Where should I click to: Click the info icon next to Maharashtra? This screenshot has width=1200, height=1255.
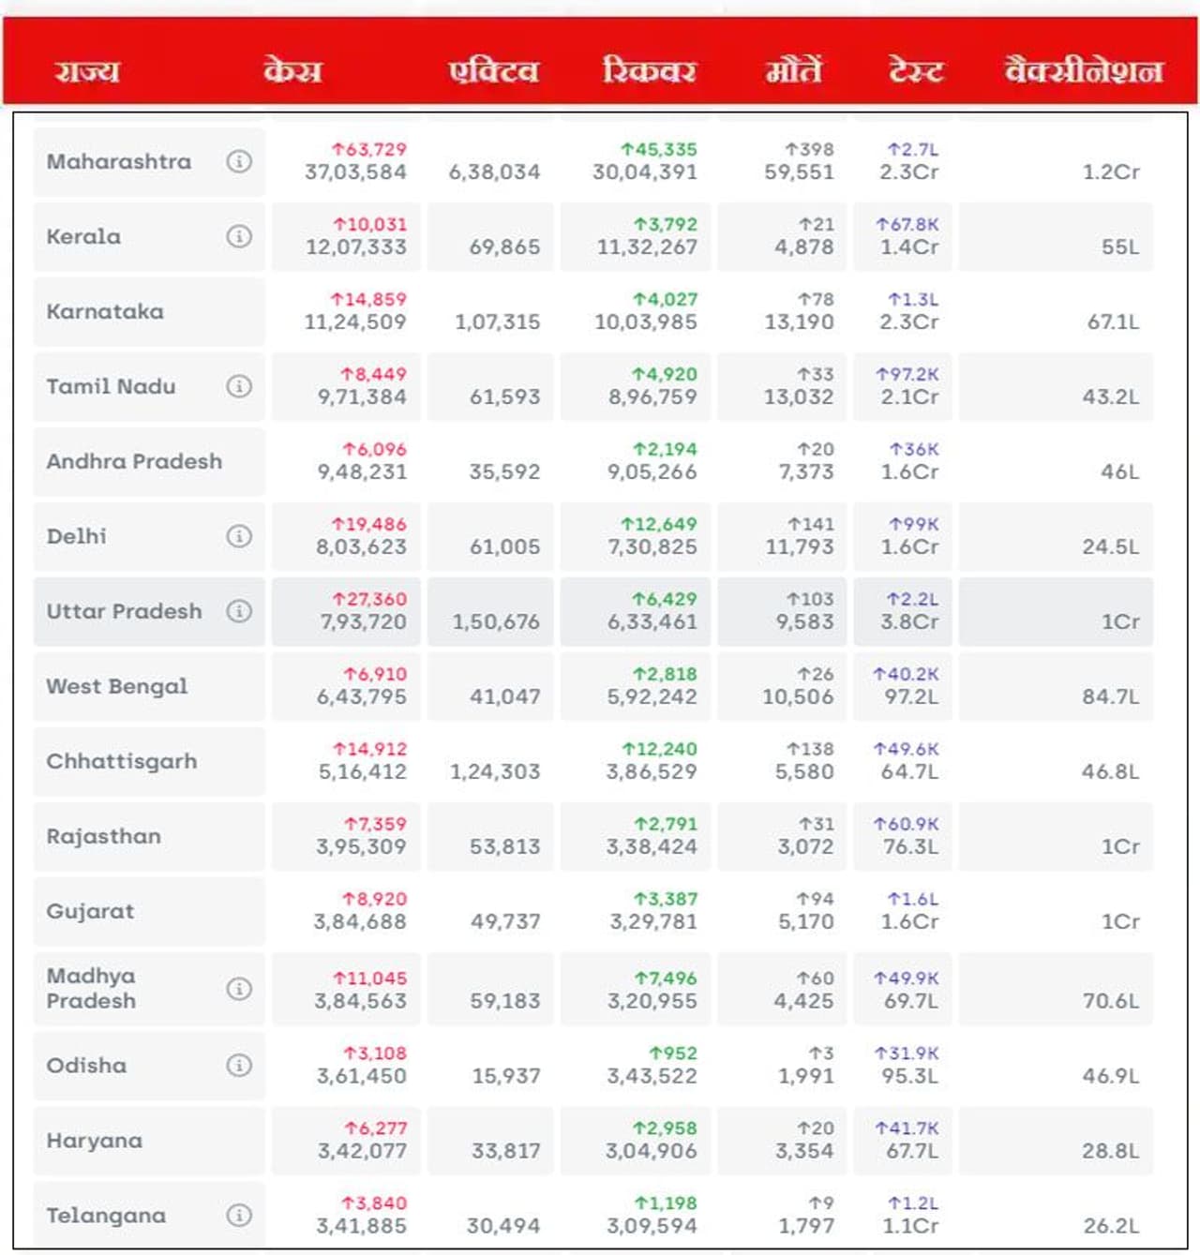239,161
